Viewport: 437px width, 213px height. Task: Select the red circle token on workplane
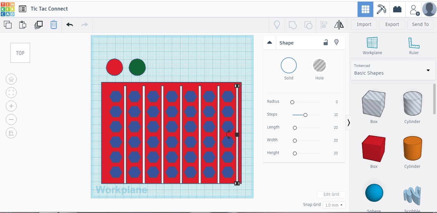[114, 67]
